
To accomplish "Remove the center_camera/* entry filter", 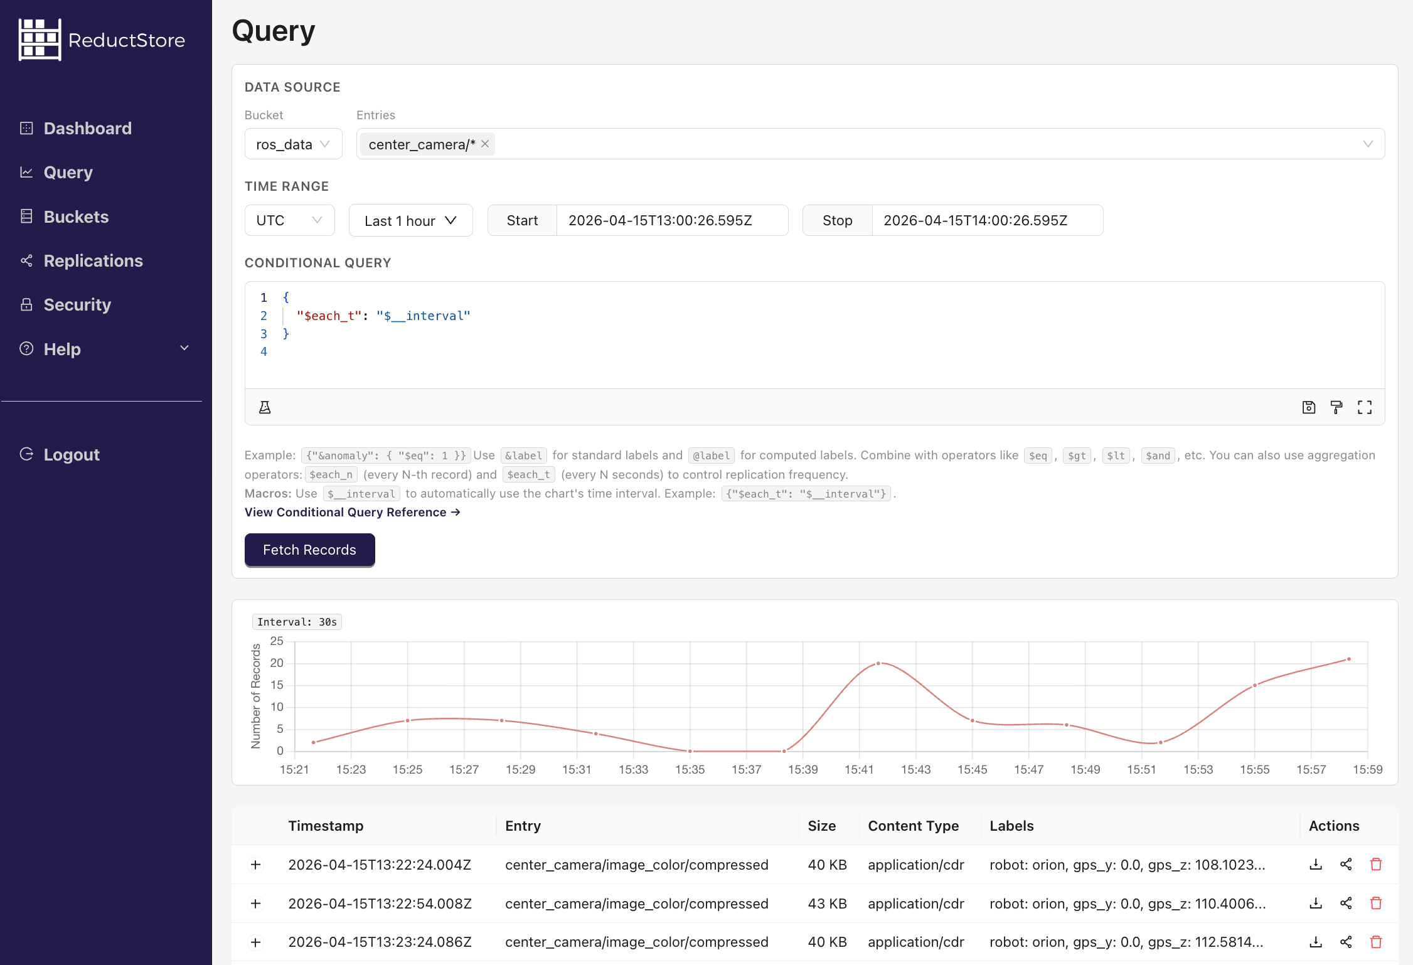I will (484, 144).
